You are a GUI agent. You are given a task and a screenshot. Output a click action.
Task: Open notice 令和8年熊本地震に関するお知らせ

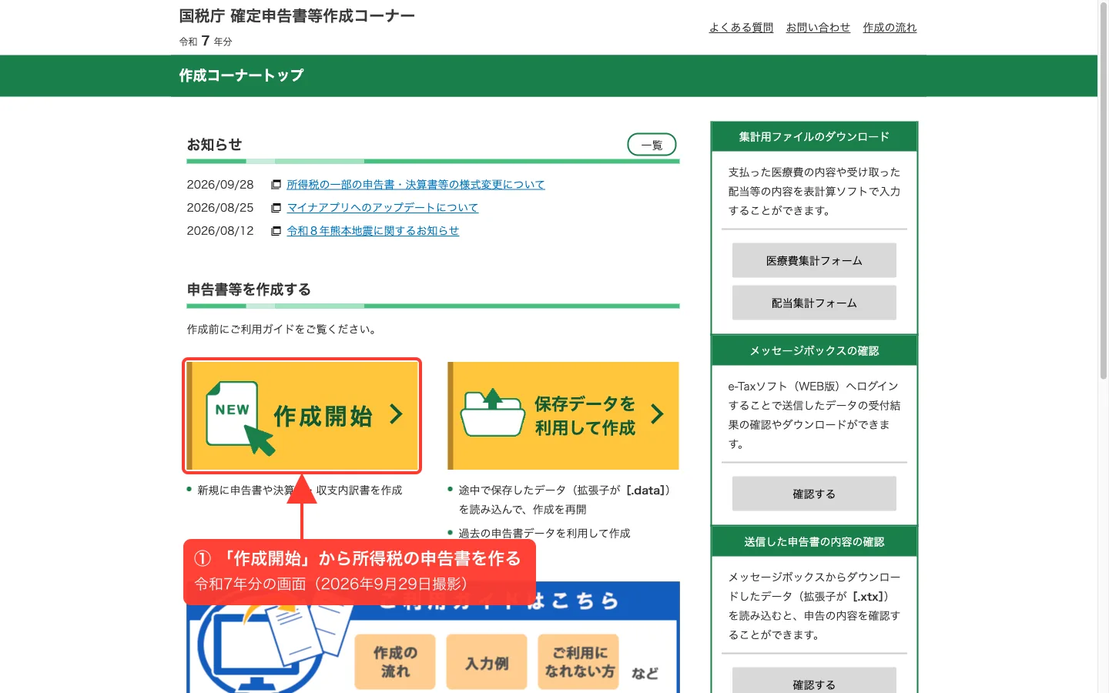pyautogui.click(x=373, y=231)
